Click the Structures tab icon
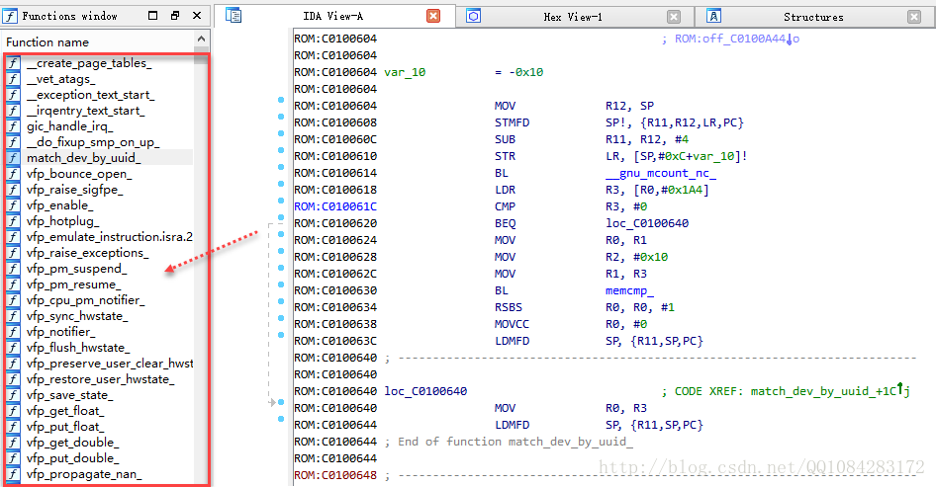 click(x=713, y=16)
